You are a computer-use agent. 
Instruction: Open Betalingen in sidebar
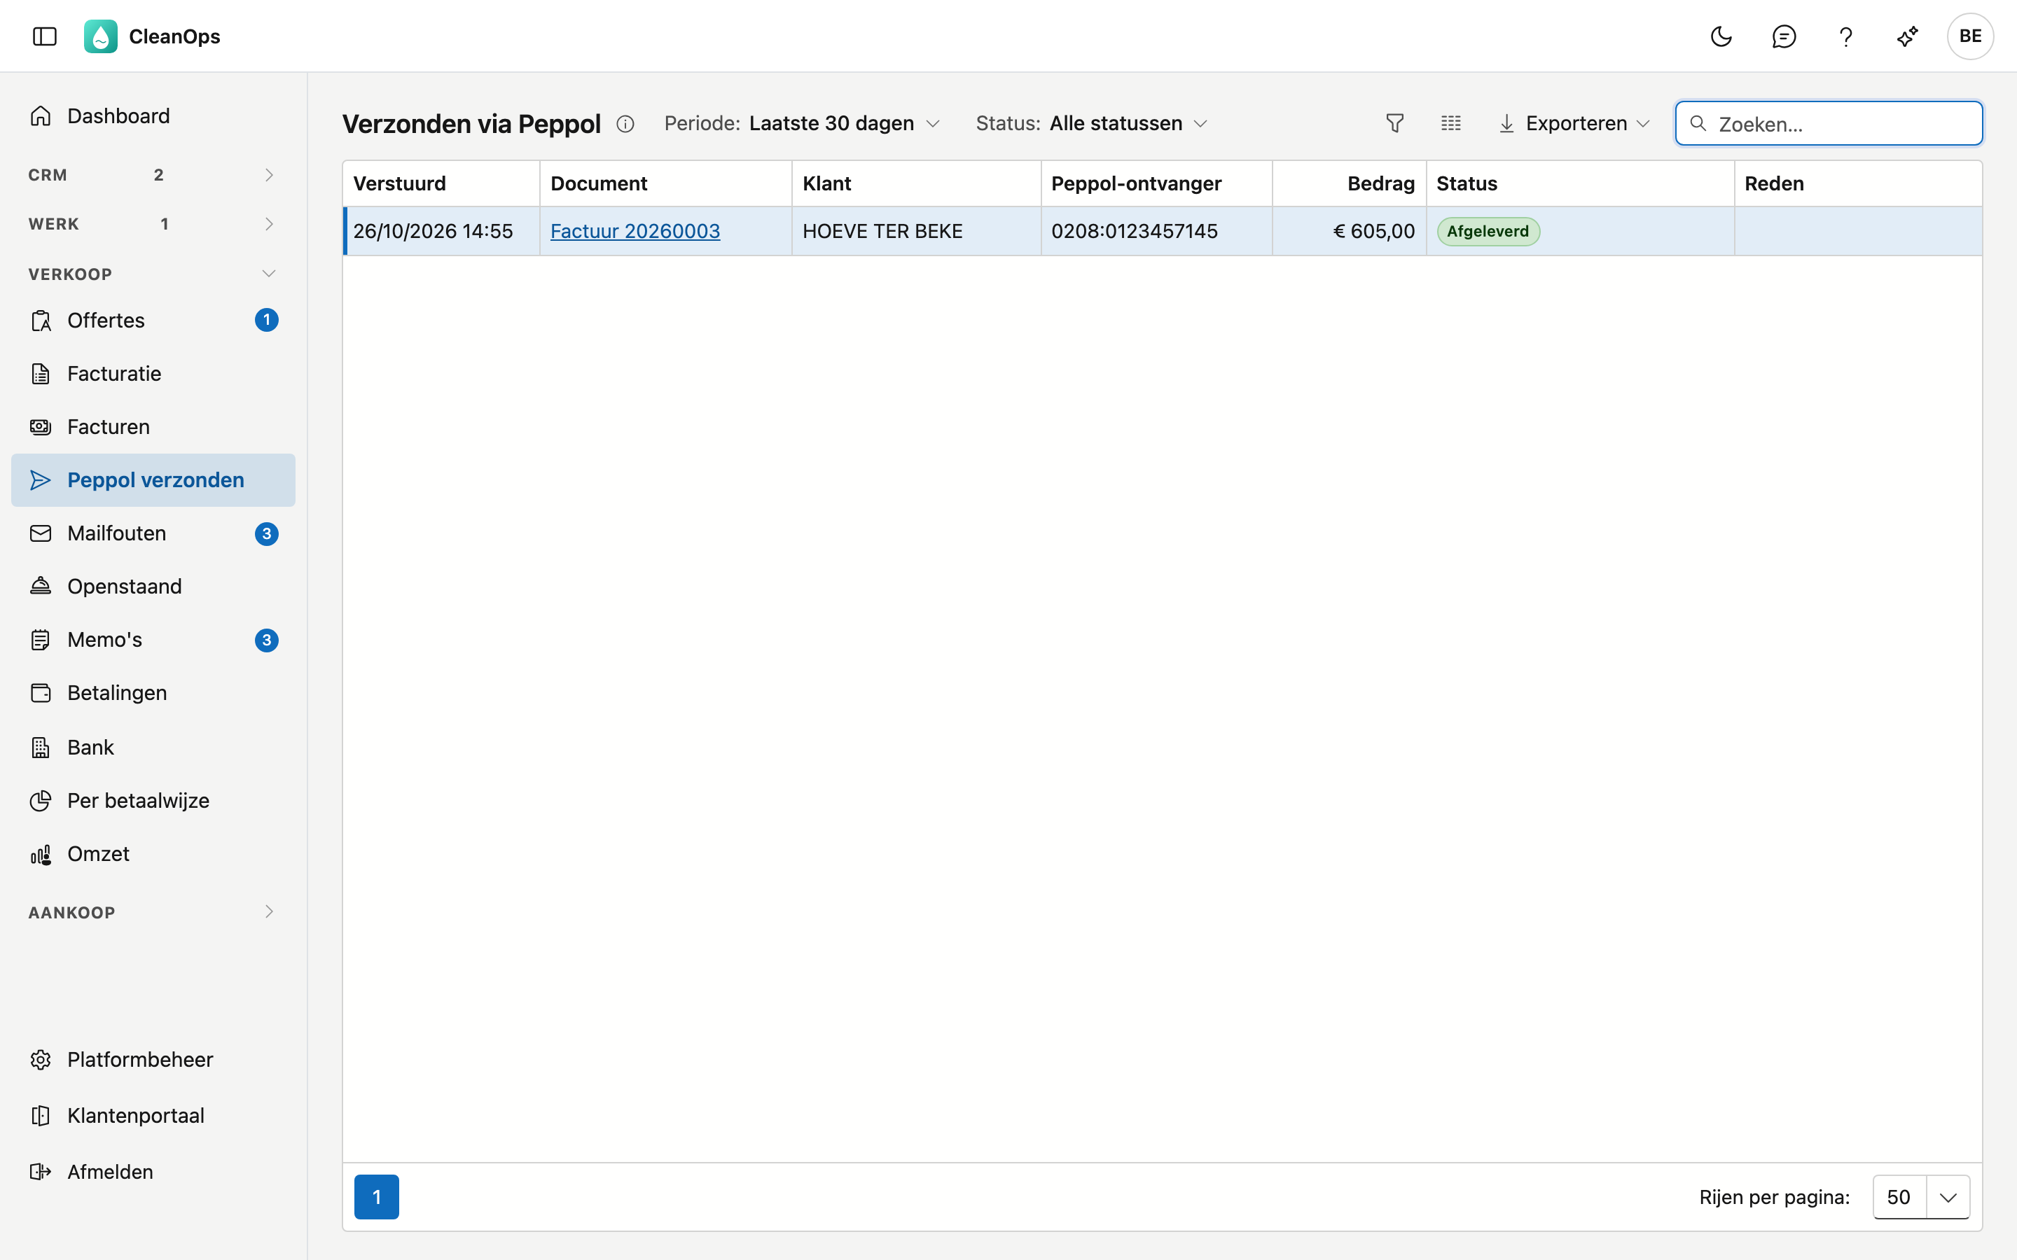(153, 692)
